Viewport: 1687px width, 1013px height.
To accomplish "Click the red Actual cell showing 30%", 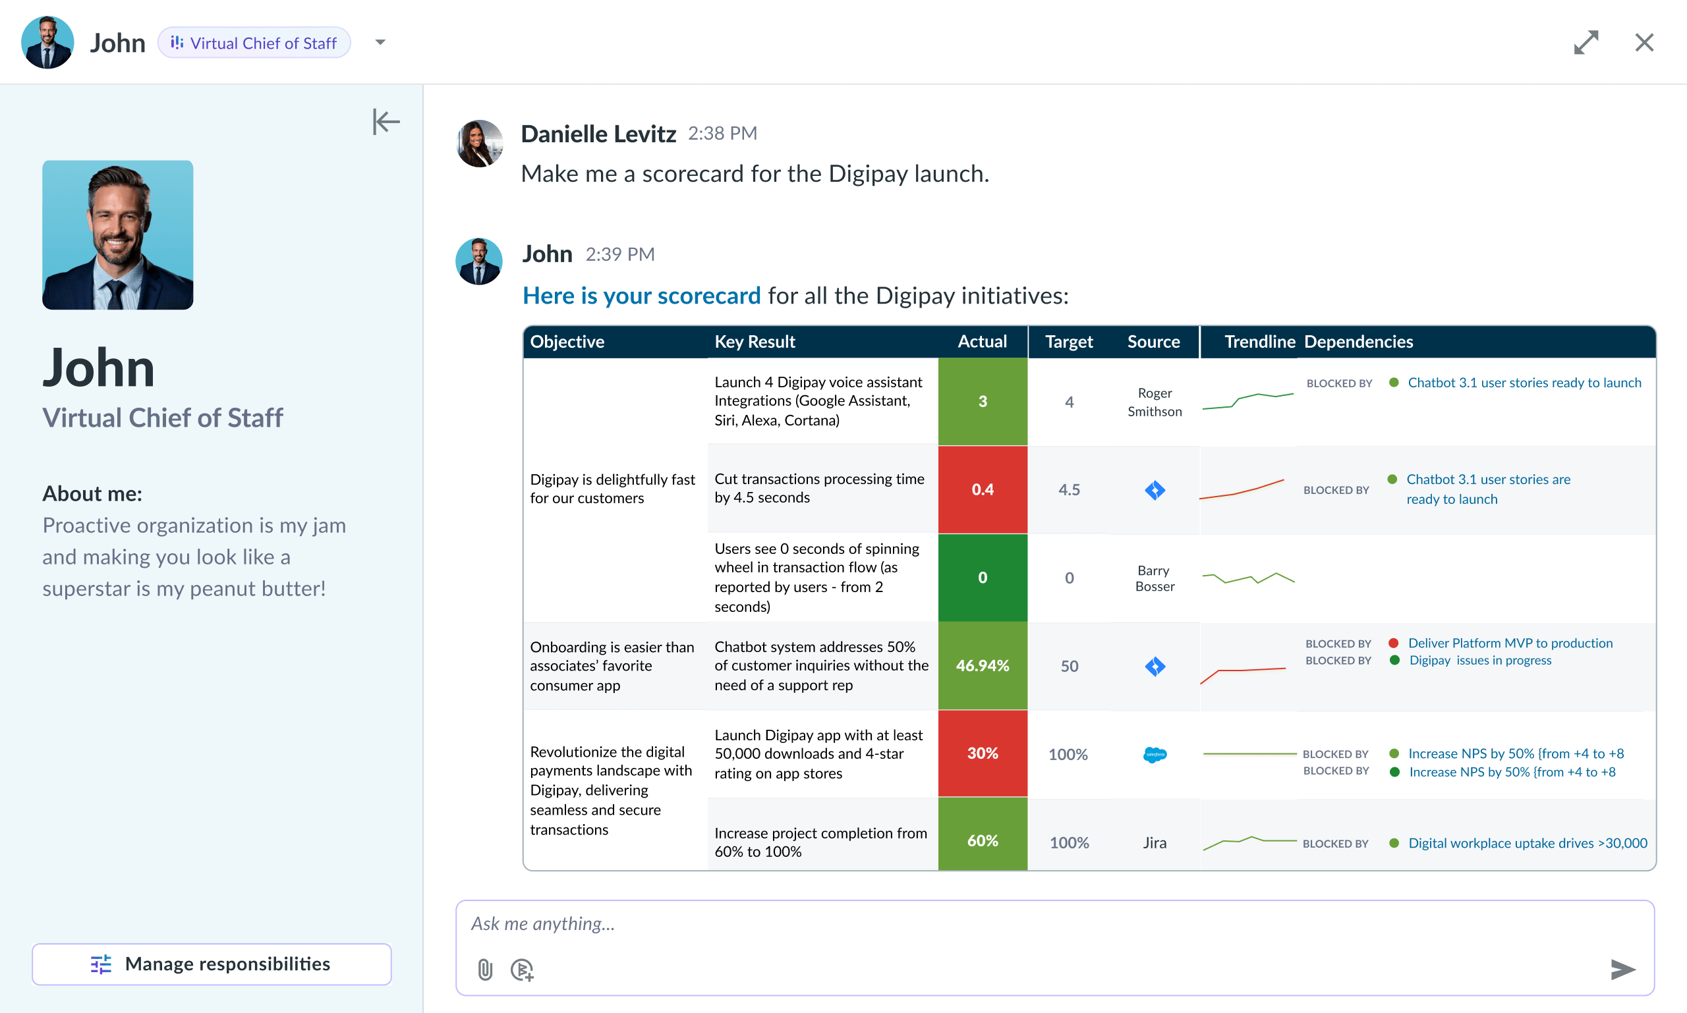I will pyautogui.click(x=982, y=753).
